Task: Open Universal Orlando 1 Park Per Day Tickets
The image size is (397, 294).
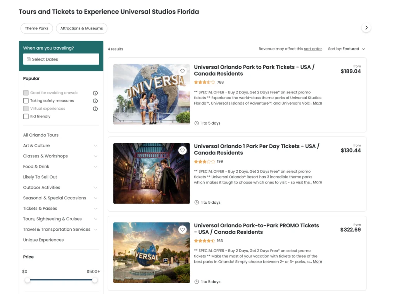Action: tap(257, 149)
